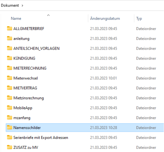
Task: Click Dateiordner type in ZUSATZ zu MV row
Action: tap(146, 148)
